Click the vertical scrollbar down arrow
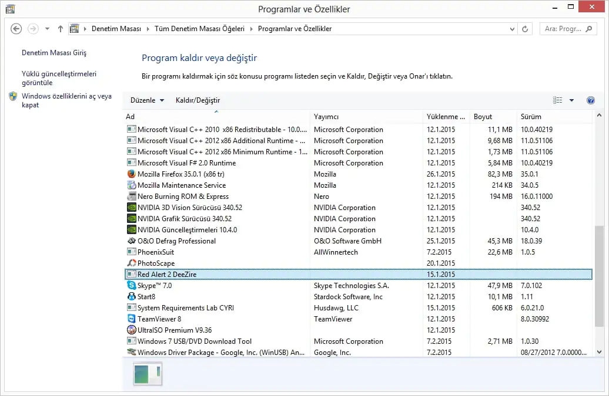Screen dimensions: 609x396 click(599, 352)
